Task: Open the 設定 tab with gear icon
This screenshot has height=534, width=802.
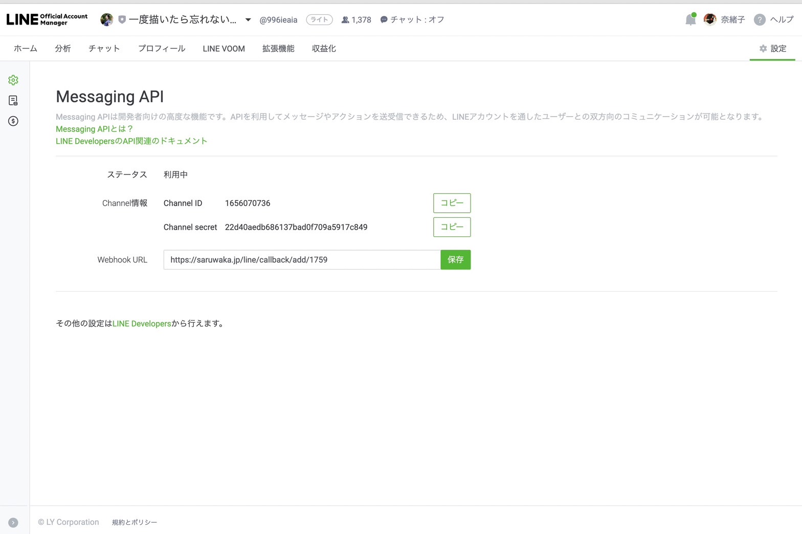Action: 772,49
